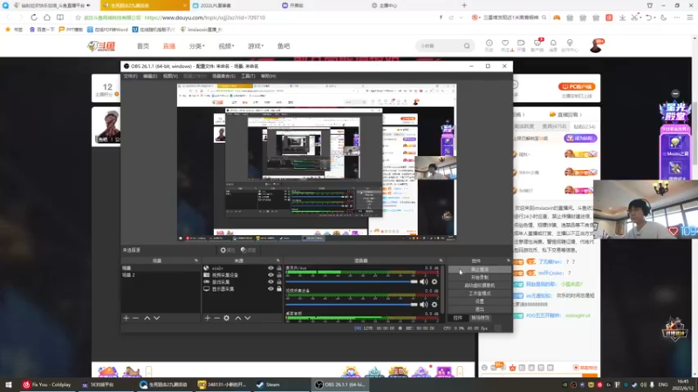Open Douyu 消息 bell icon
Image resolution: width=698 pixels, height=392 pixels.
click(553, 45)
